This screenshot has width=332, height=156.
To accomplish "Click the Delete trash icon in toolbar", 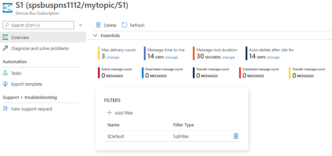I will click(98, 25).
